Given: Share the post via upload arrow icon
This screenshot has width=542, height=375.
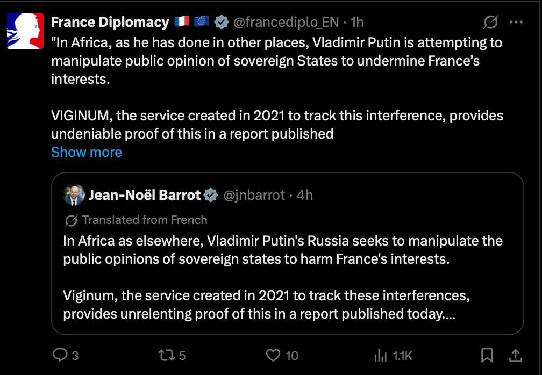Looking at the screenshot, I should [x=515, y=355].
